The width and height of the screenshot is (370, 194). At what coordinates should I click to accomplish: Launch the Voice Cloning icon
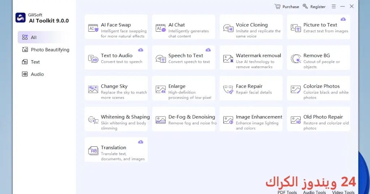click(228, 28)
